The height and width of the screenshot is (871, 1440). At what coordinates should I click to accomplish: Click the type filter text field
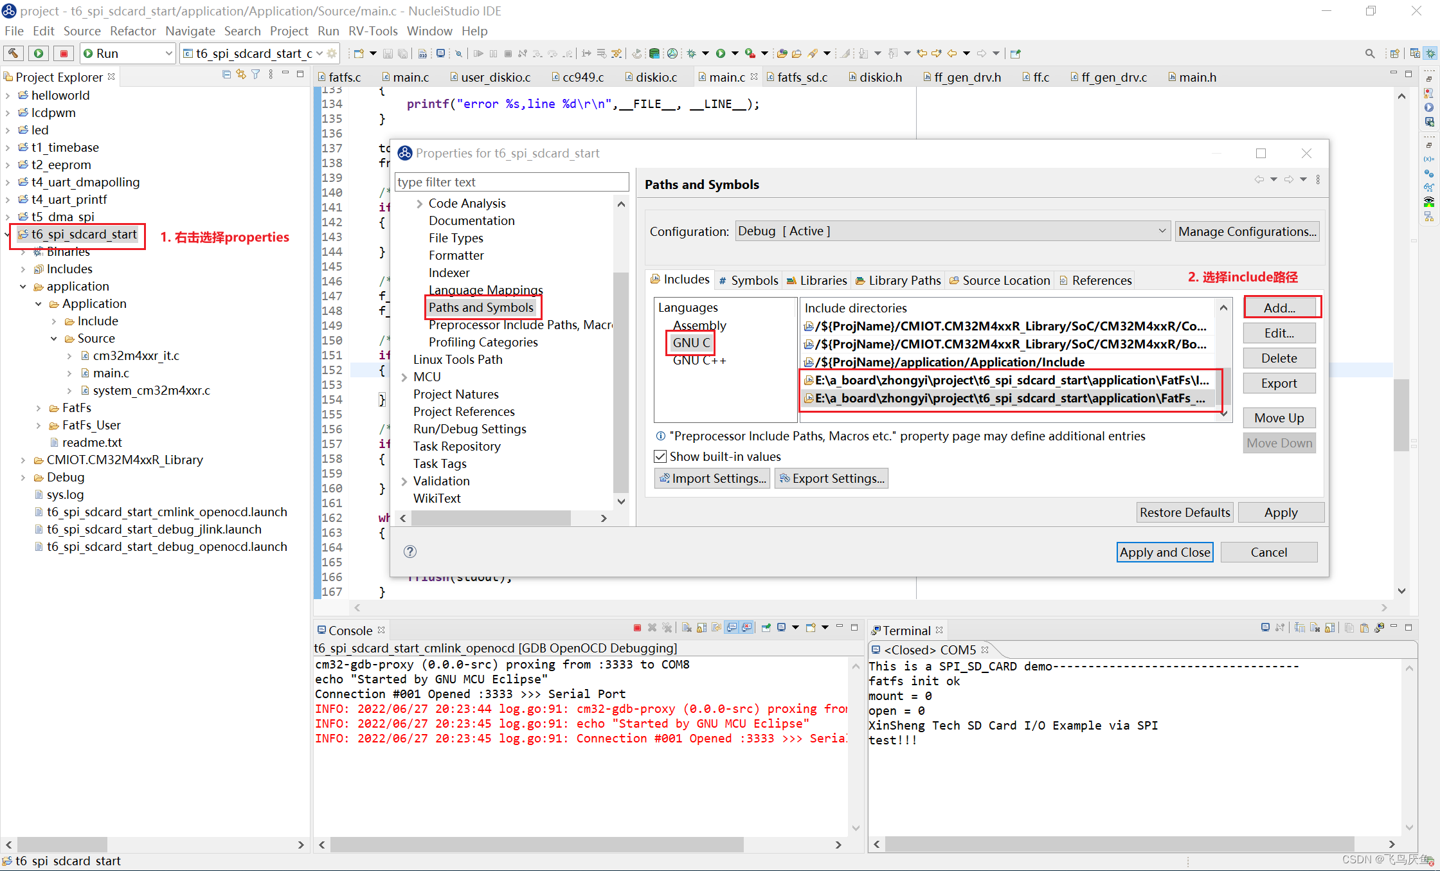[512, 182]
